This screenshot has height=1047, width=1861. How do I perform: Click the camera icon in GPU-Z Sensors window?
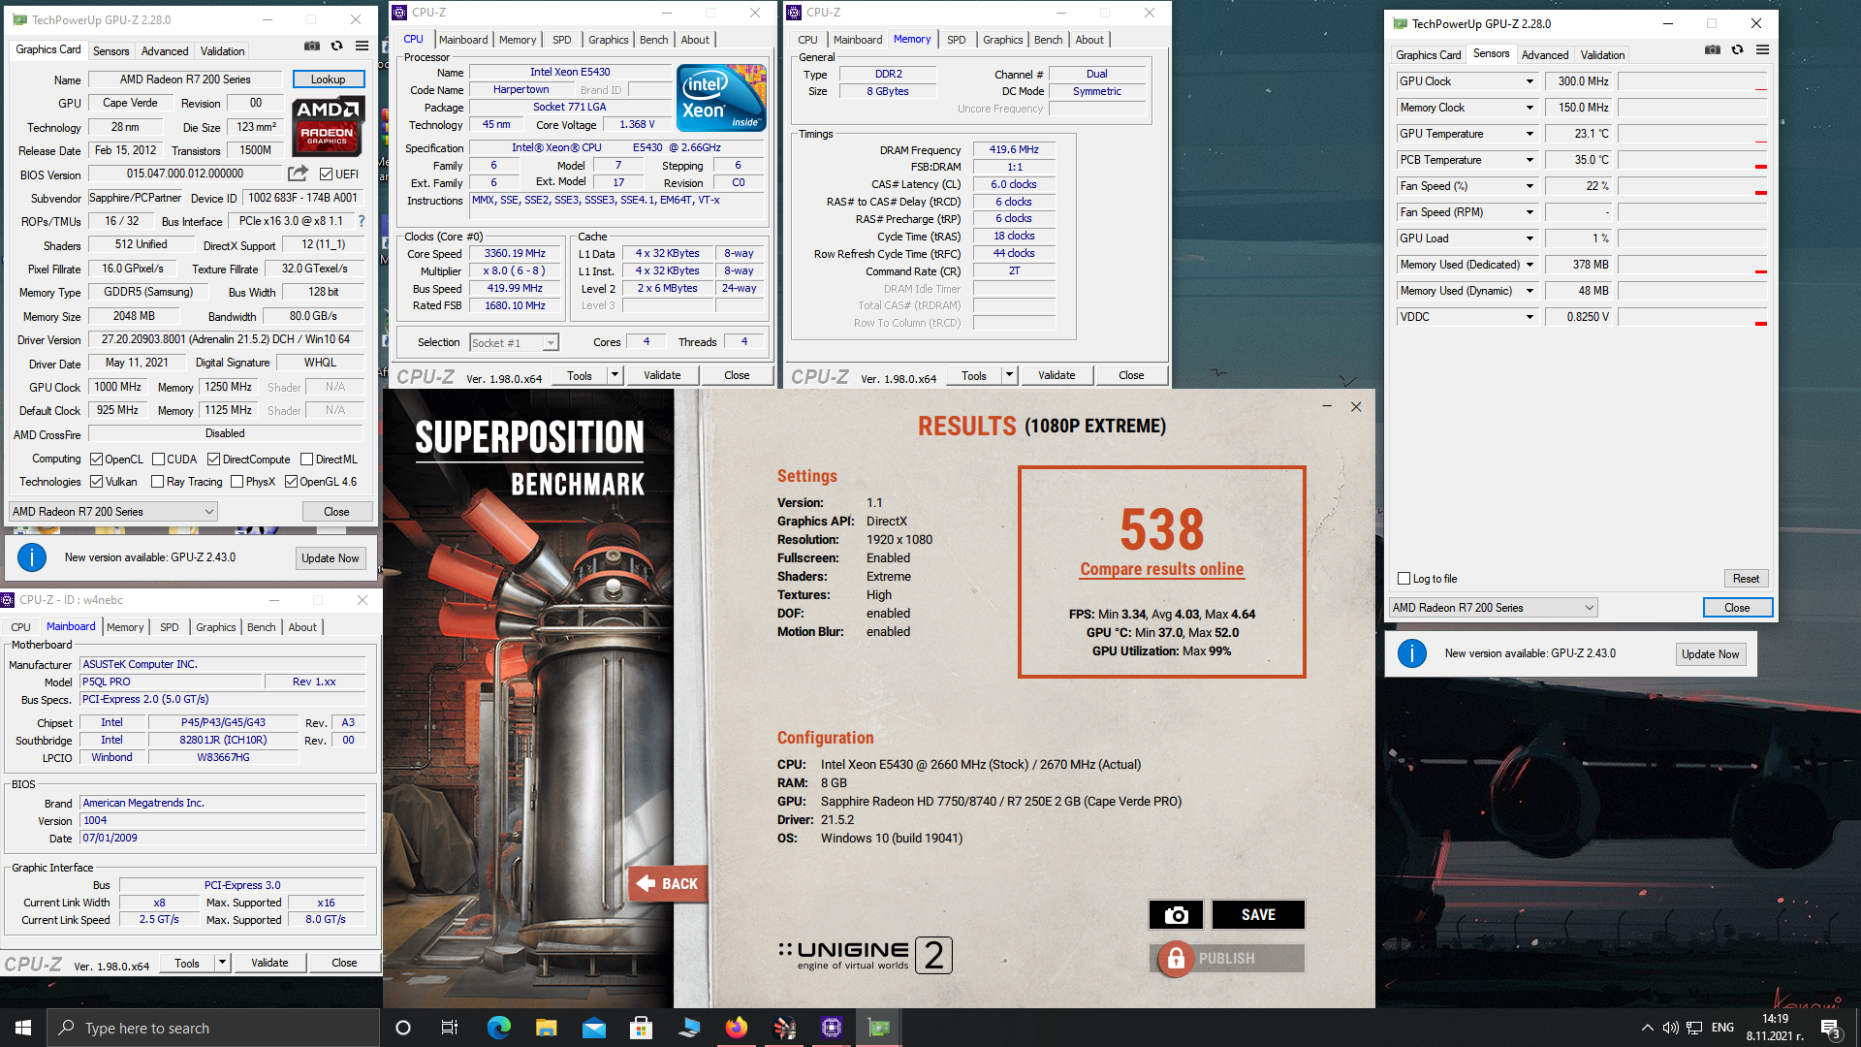pyautogui.click(x=1713, y=49)
